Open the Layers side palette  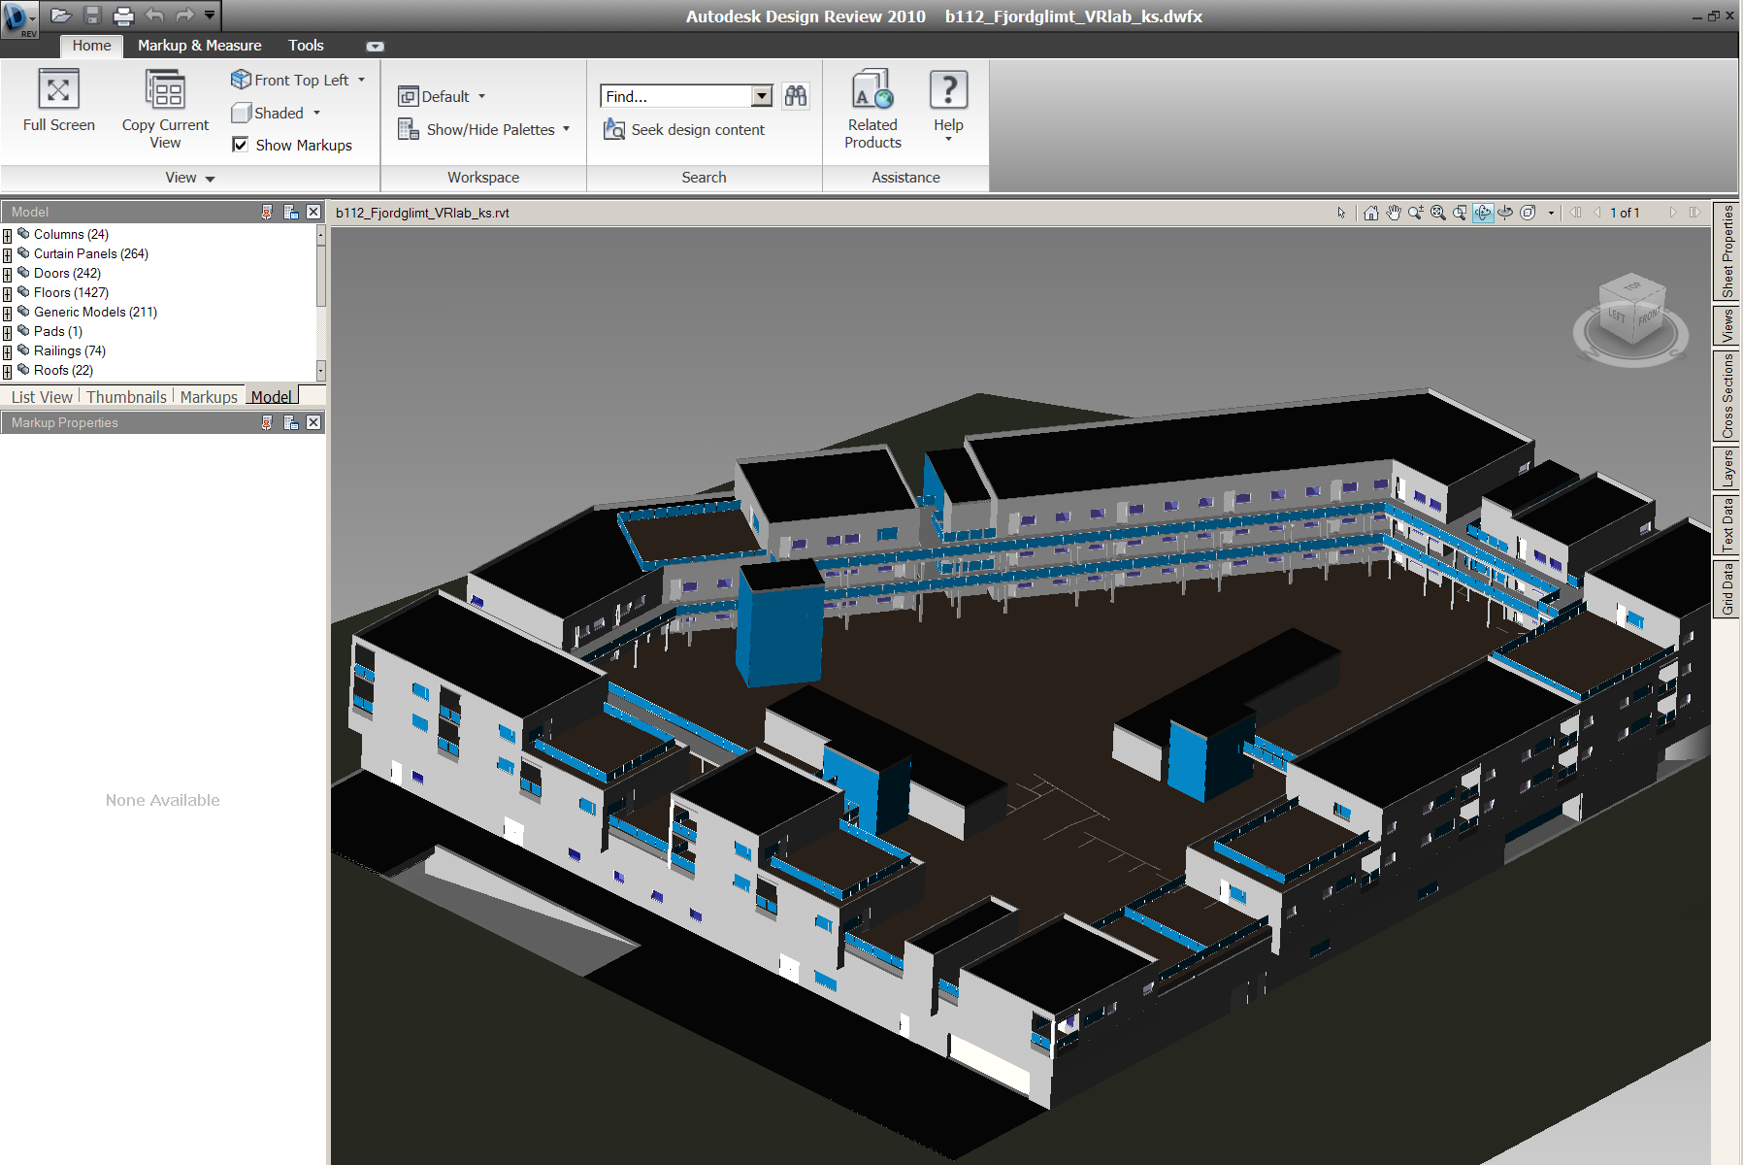[1727, 469]
